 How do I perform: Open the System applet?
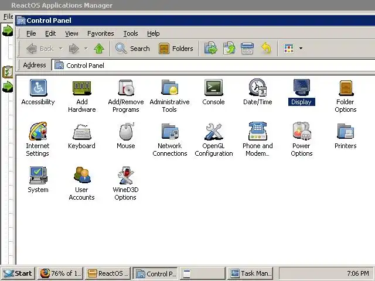(x=38, y=180)
